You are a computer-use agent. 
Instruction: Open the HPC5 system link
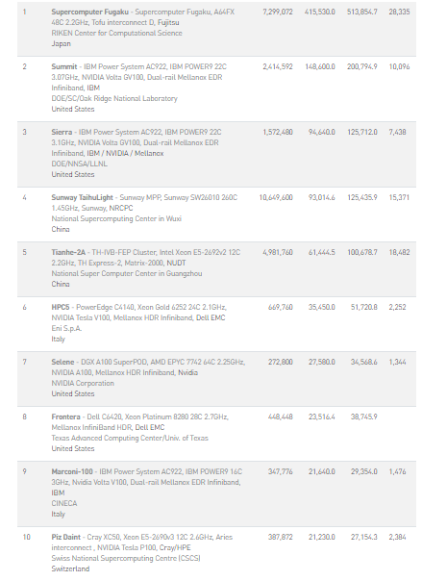tap(61, 307)
